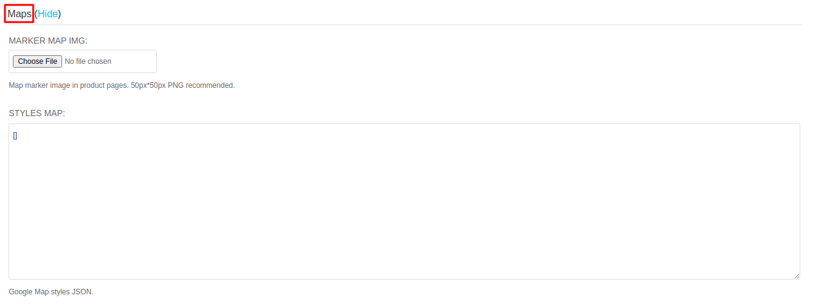
Task: Click the 'Map marker image in product pages' hint
Action: click(68, 85)
